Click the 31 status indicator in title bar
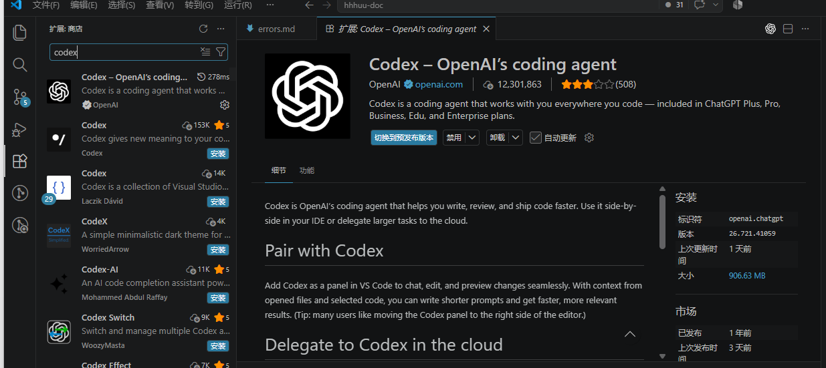826x368 pixels. coord(674,5)
